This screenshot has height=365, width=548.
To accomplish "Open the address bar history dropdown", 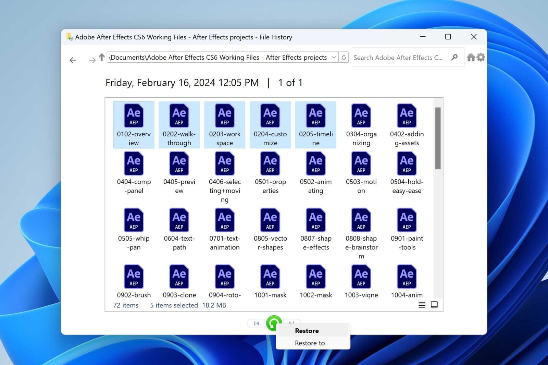I will tap(334, 58).
